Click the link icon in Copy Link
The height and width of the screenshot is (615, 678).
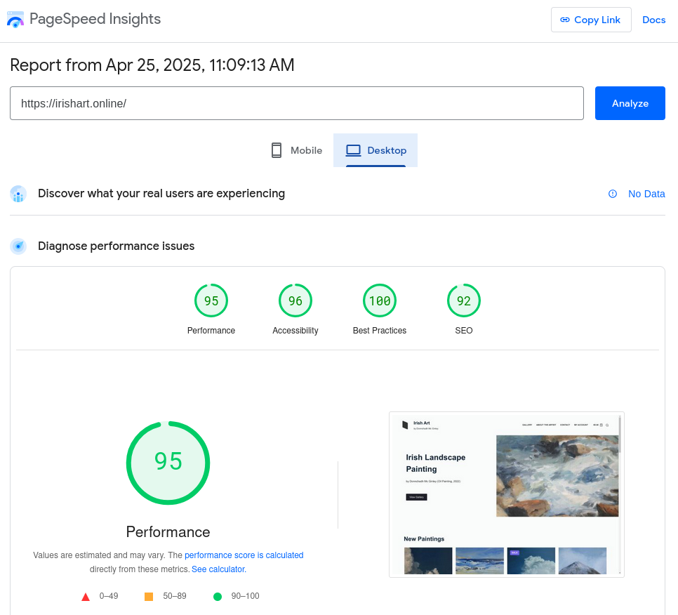pos(565,20)
